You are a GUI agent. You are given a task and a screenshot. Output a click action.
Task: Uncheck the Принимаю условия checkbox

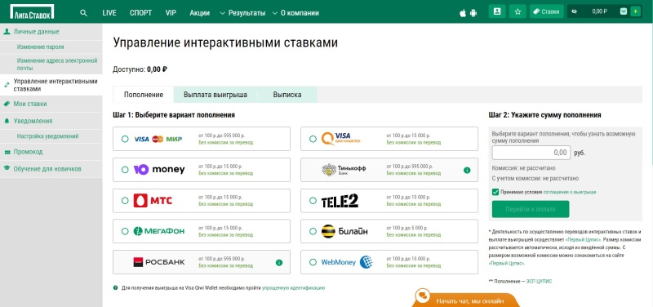click(x=495, y=192)
